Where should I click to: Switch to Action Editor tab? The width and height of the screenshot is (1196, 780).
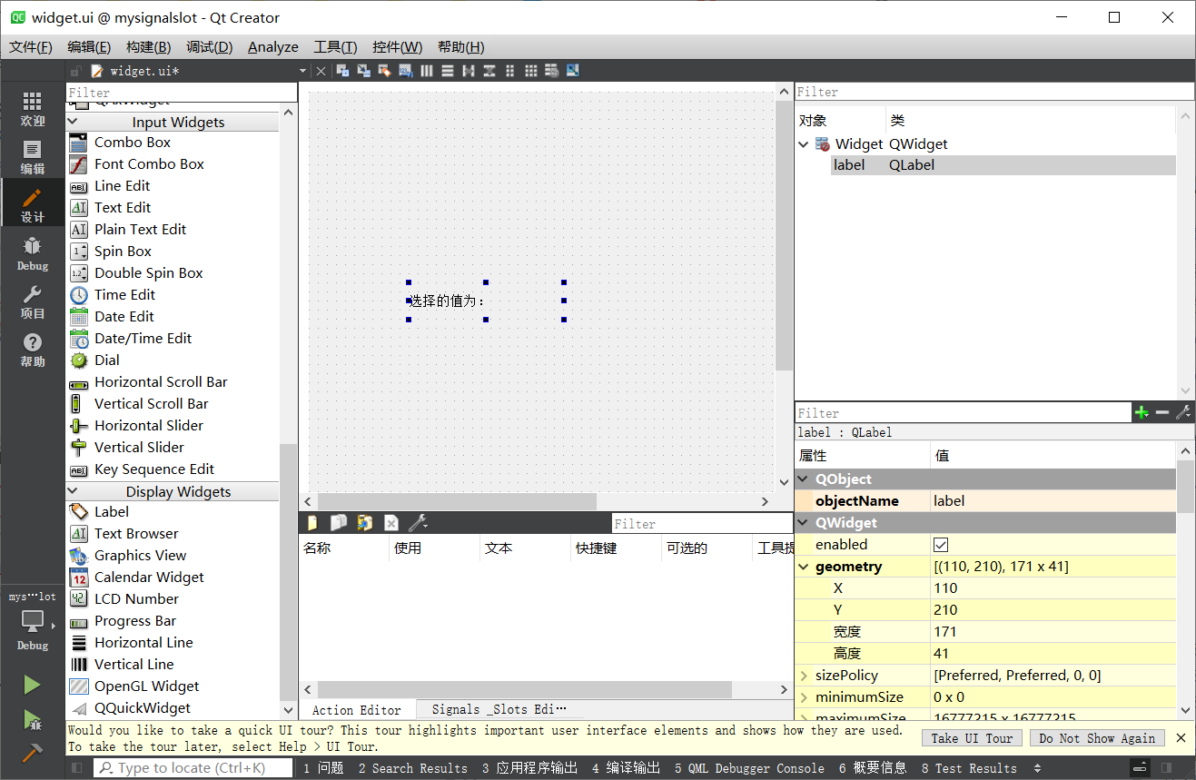click(x=357, y=710)
